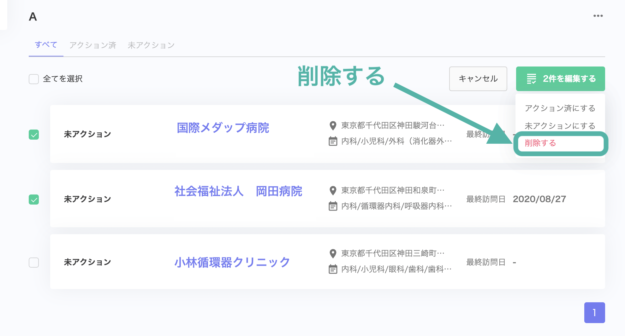Go to pagination page 1
Image resolution: width=625 pixels, height=336 pixels.
595,313
